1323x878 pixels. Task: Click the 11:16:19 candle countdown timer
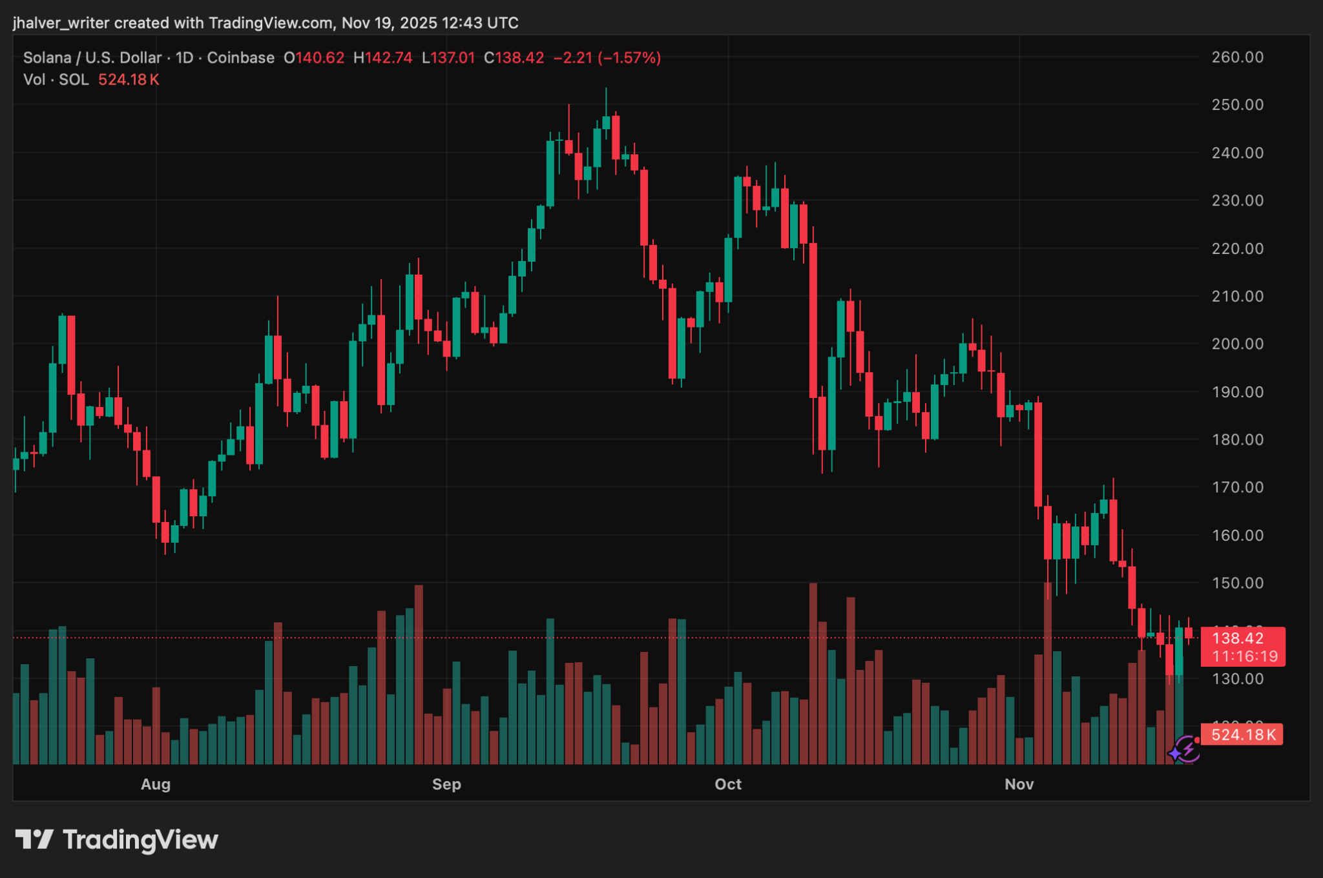coord(1244,656)
